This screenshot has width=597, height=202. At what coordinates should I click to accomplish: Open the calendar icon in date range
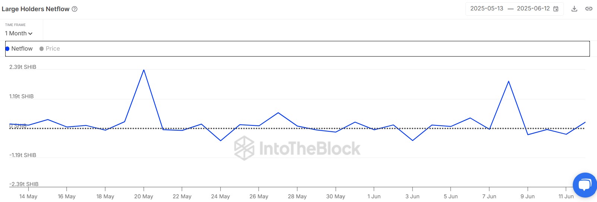[556, 9]
